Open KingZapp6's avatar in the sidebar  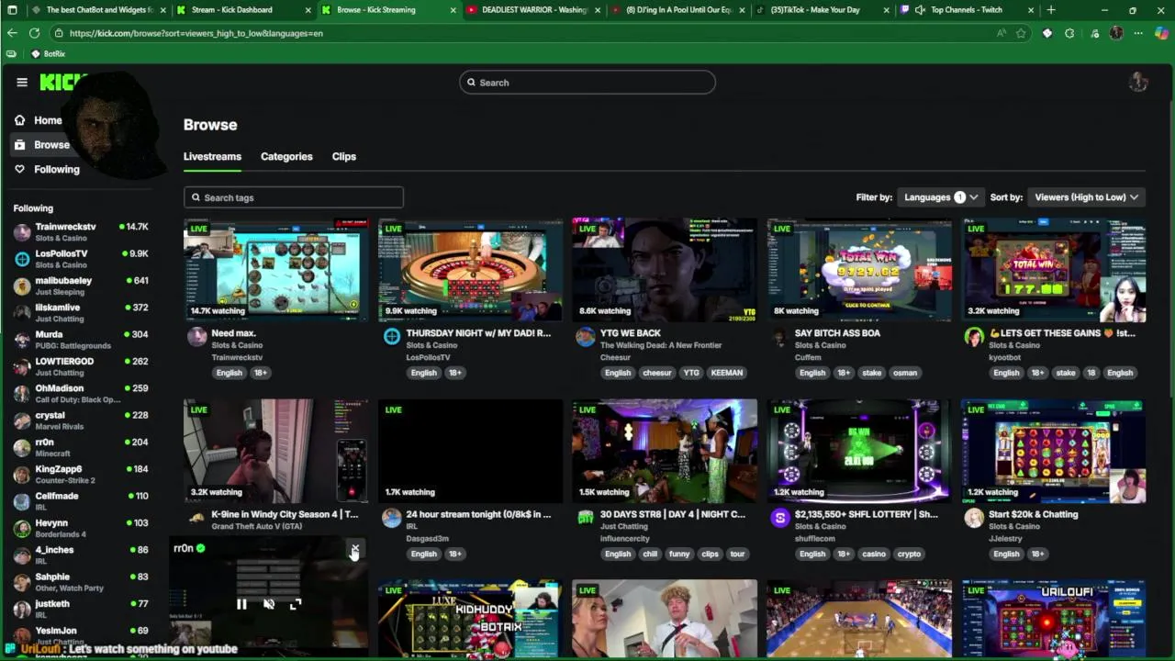[x=22, y=475]
